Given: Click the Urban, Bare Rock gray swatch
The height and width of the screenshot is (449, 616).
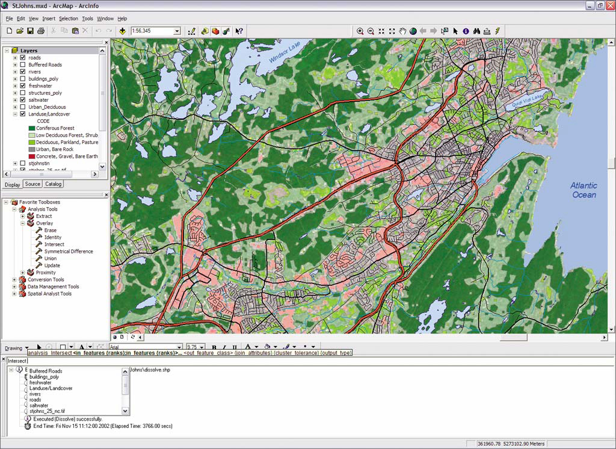Looking at the screenshot, I should (32, 149).
